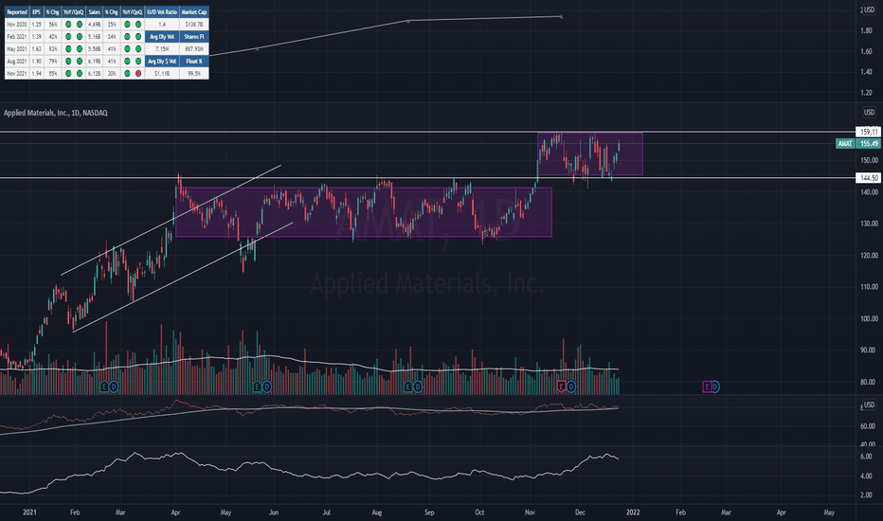Image resolution: width=883 pixels, height=521 pixels.
Task: Open USD currency selector beside Applied Materials title
Action: click(870, 112)
